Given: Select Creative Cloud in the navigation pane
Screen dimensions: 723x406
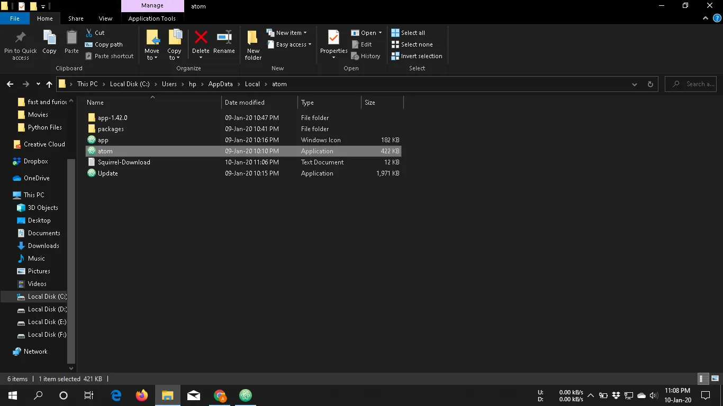Looking at the screenshot, I should pos(44,144).
